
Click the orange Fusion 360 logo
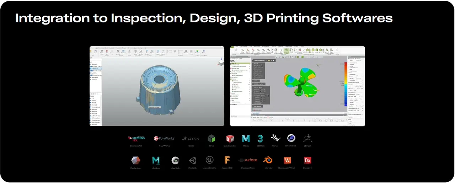tap(227, 160)
